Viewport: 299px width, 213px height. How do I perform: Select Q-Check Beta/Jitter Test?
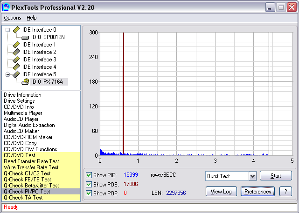coord(41,186)
